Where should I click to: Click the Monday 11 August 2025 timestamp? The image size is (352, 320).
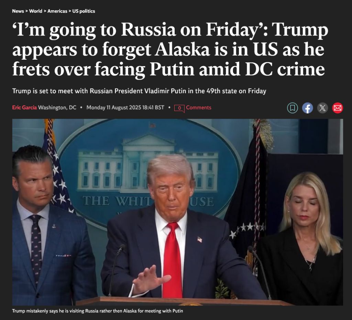(x=125, y=107)
